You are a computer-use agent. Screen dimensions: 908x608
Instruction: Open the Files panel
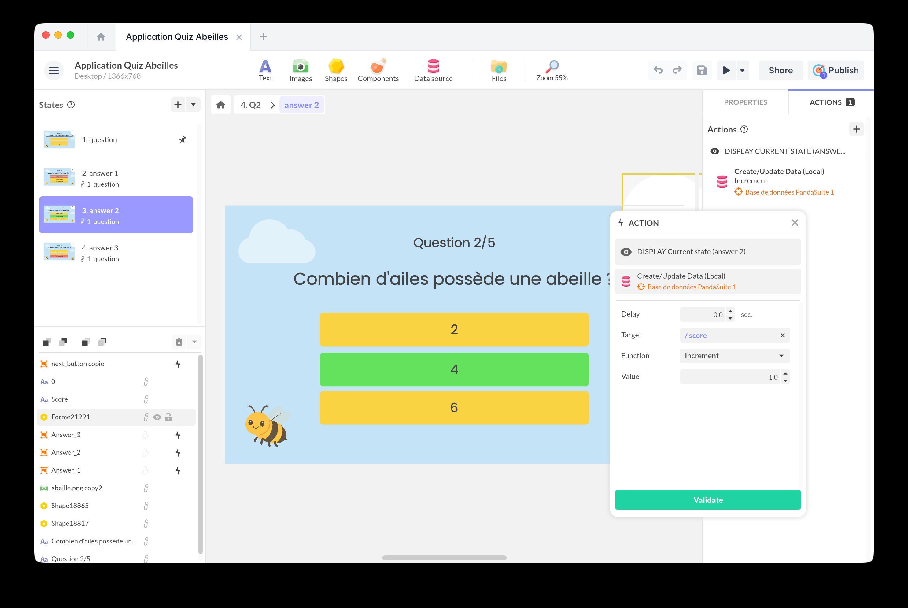(499, 70)
